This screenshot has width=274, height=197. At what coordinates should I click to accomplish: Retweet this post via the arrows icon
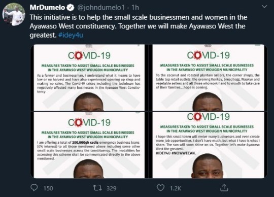(97, 188)
